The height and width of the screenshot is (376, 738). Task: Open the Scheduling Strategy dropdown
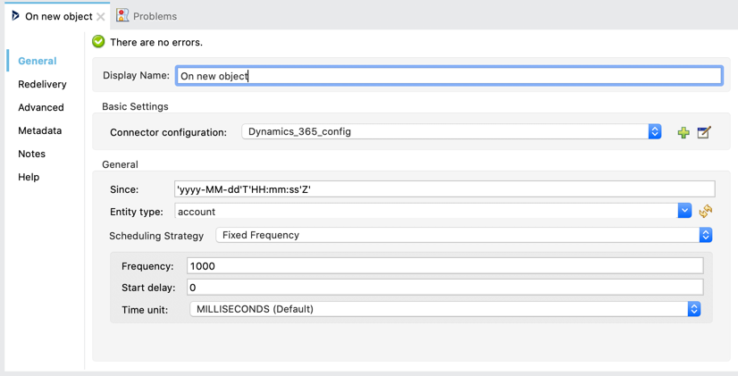[x=705, y=235]
